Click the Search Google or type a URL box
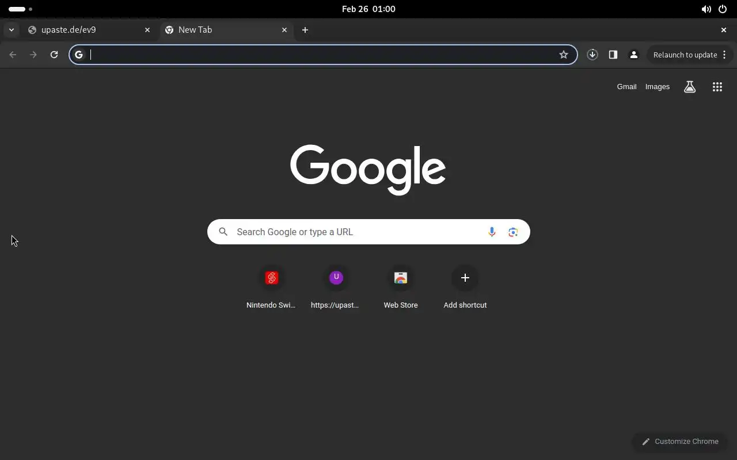The height and width of the screenshot is (460, 737). tap(368, 232)
